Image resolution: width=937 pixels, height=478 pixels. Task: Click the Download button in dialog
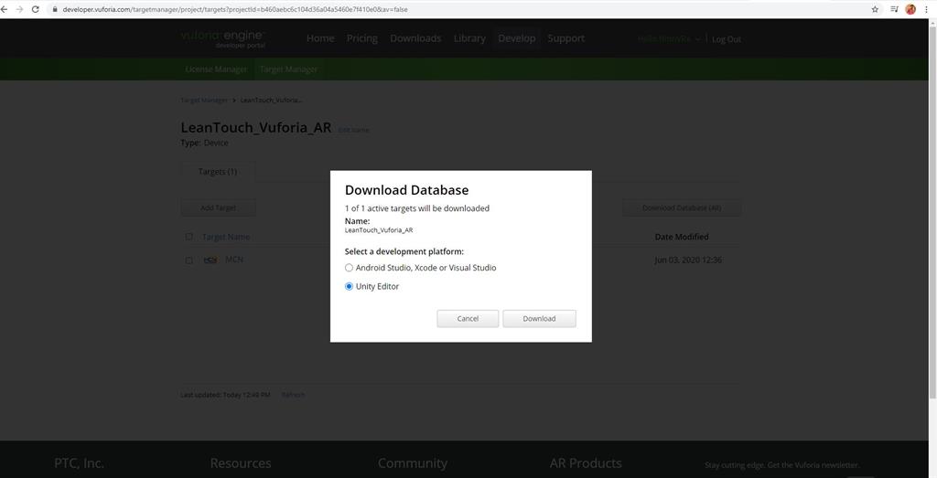(539, 319)
